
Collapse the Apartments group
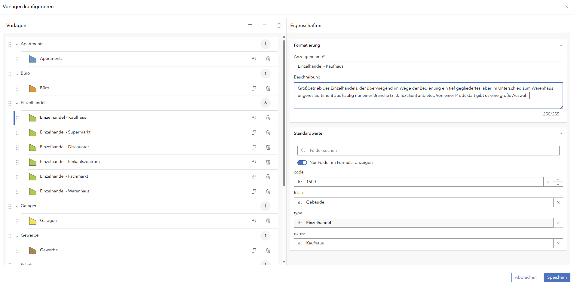click(x=17, y=44)
